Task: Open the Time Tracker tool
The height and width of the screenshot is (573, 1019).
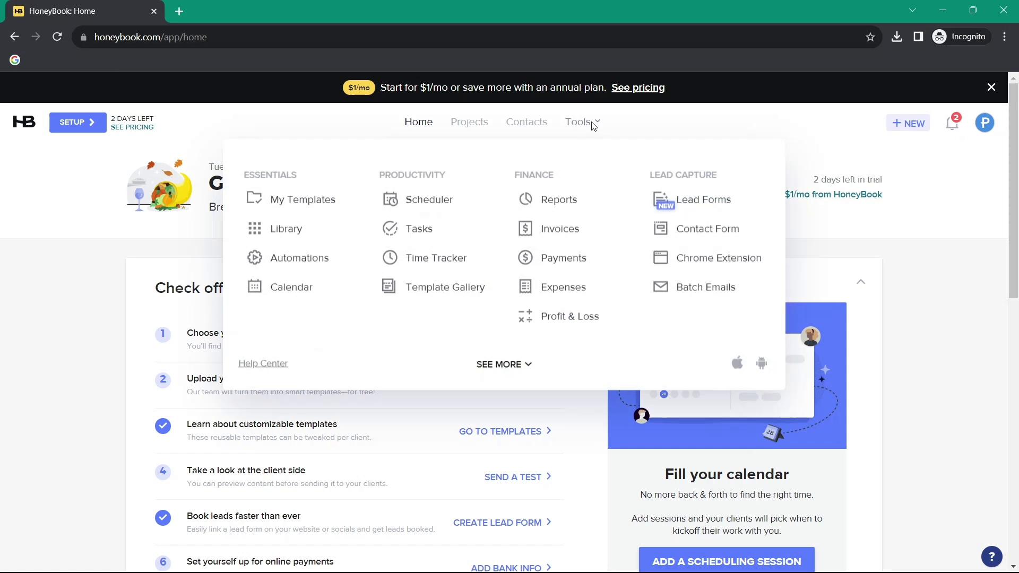Action: [436, 258]
